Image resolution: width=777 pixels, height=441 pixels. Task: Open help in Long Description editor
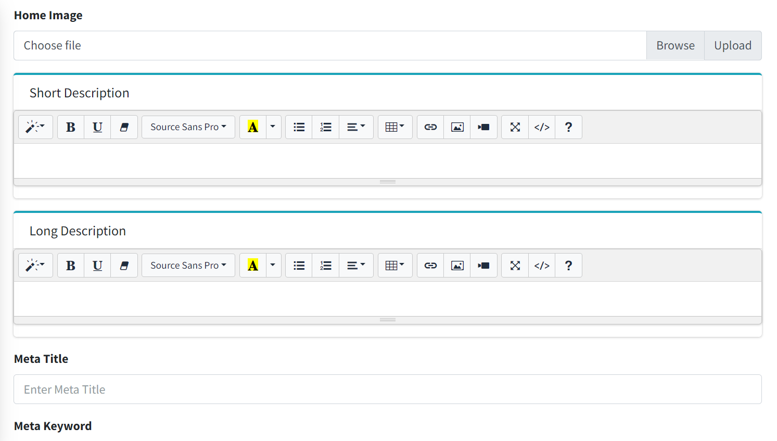click(x=568, y=266)
